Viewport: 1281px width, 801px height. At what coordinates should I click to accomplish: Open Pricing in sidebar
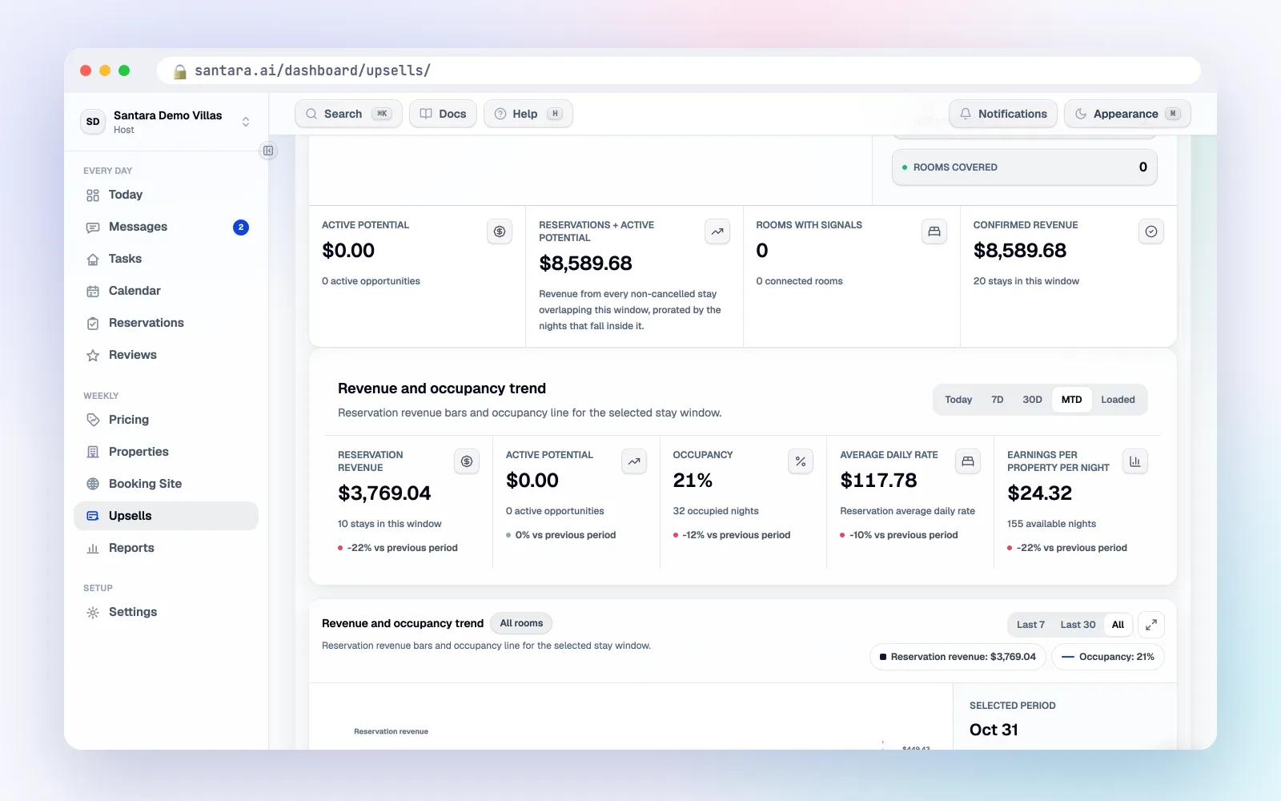(167, 420)
